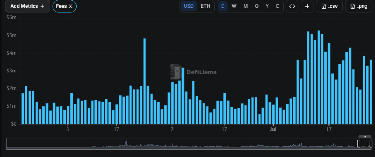Switch currency to USD

tap(189, 6)
